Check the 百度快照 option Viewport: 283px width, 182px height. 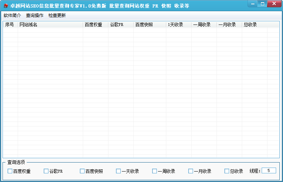[82, 171]
